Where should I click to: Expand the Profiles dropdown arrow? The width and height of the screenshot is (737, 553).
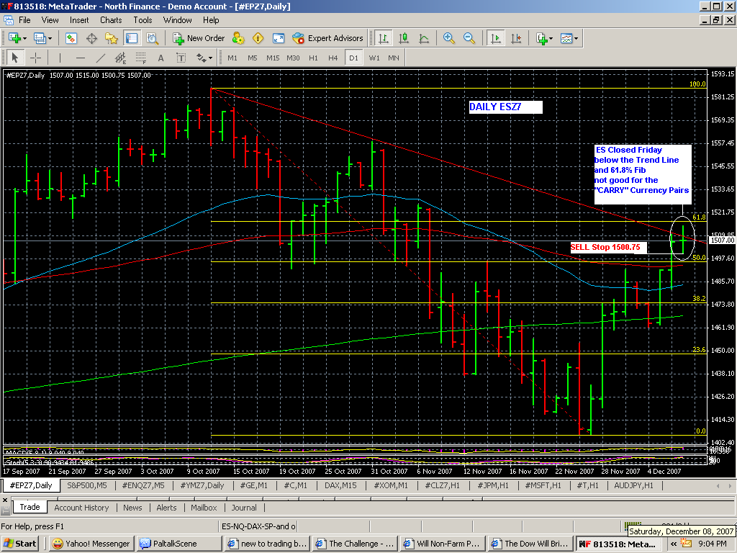[50, 39]
